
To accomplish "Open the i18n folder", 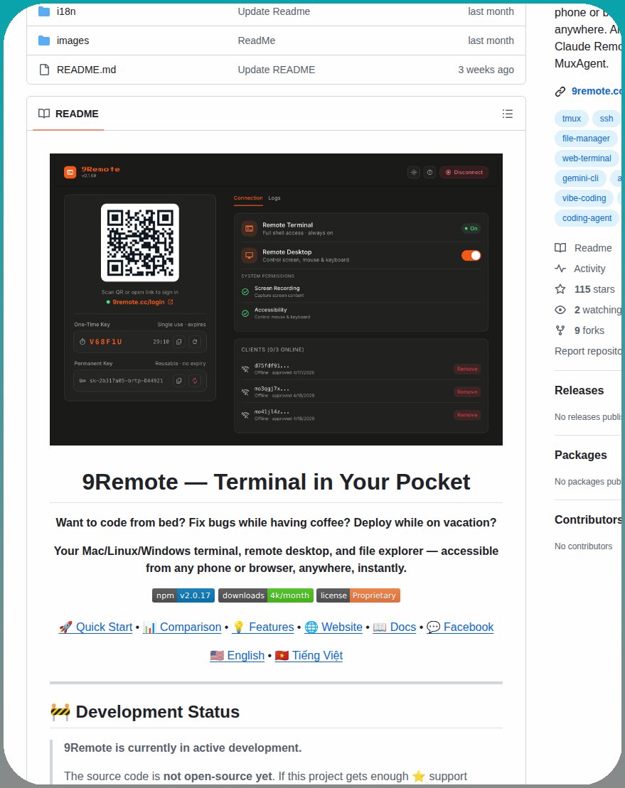I will (x=66, y=11).
